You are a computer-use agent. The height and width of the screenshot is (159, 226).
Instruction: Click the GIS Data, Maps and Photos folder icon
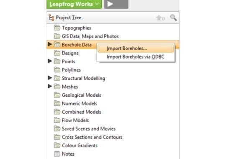coord(57,36)
